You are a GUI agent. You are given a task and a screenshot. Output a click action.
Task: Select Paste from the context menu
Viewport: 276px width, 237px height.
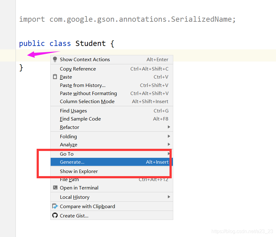click(112, 77)
